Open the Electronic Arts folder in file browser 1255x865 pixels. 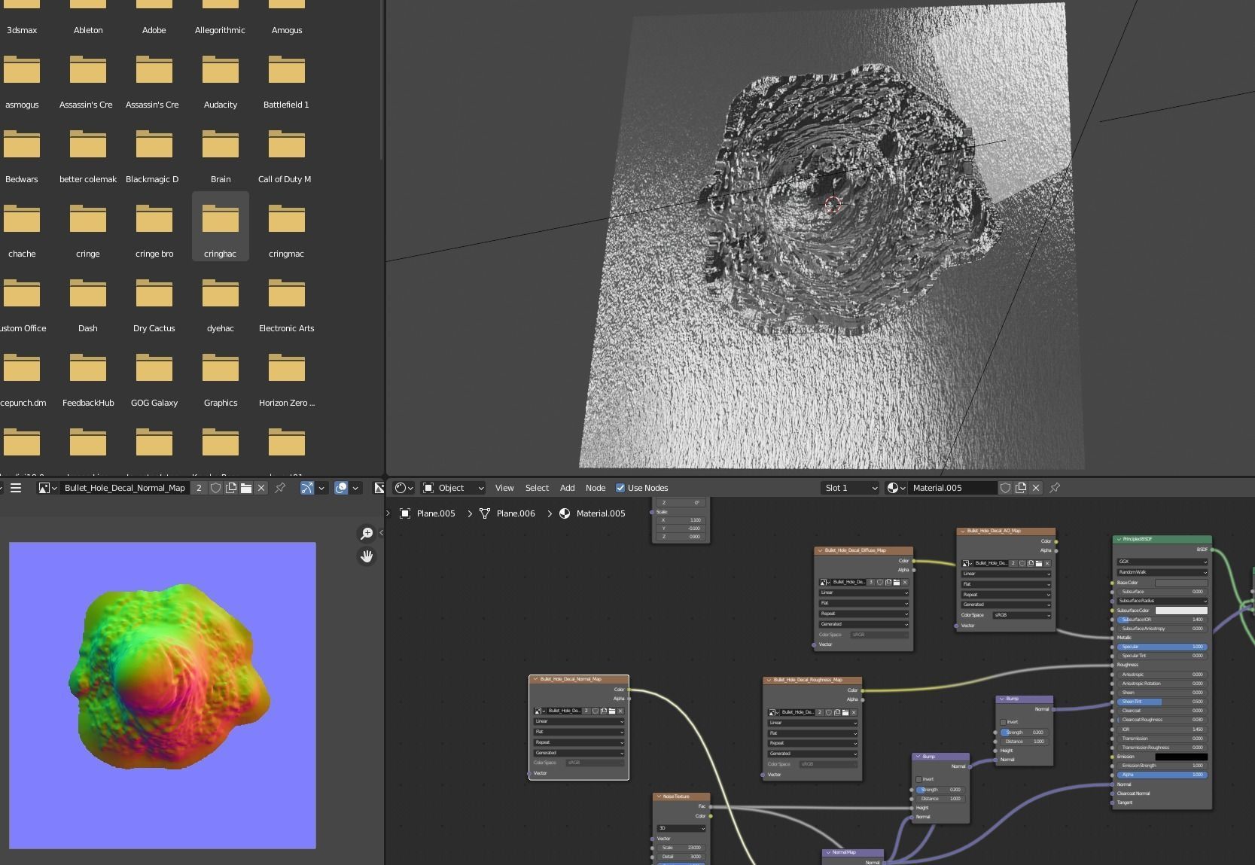(x=287, y=302)
